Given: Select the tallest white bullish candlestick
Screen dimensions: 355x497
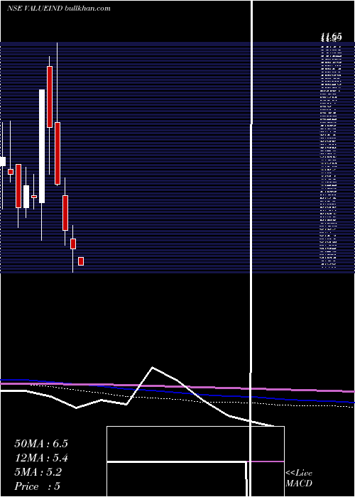Looking at the screenshot, I should coord(42,146).
